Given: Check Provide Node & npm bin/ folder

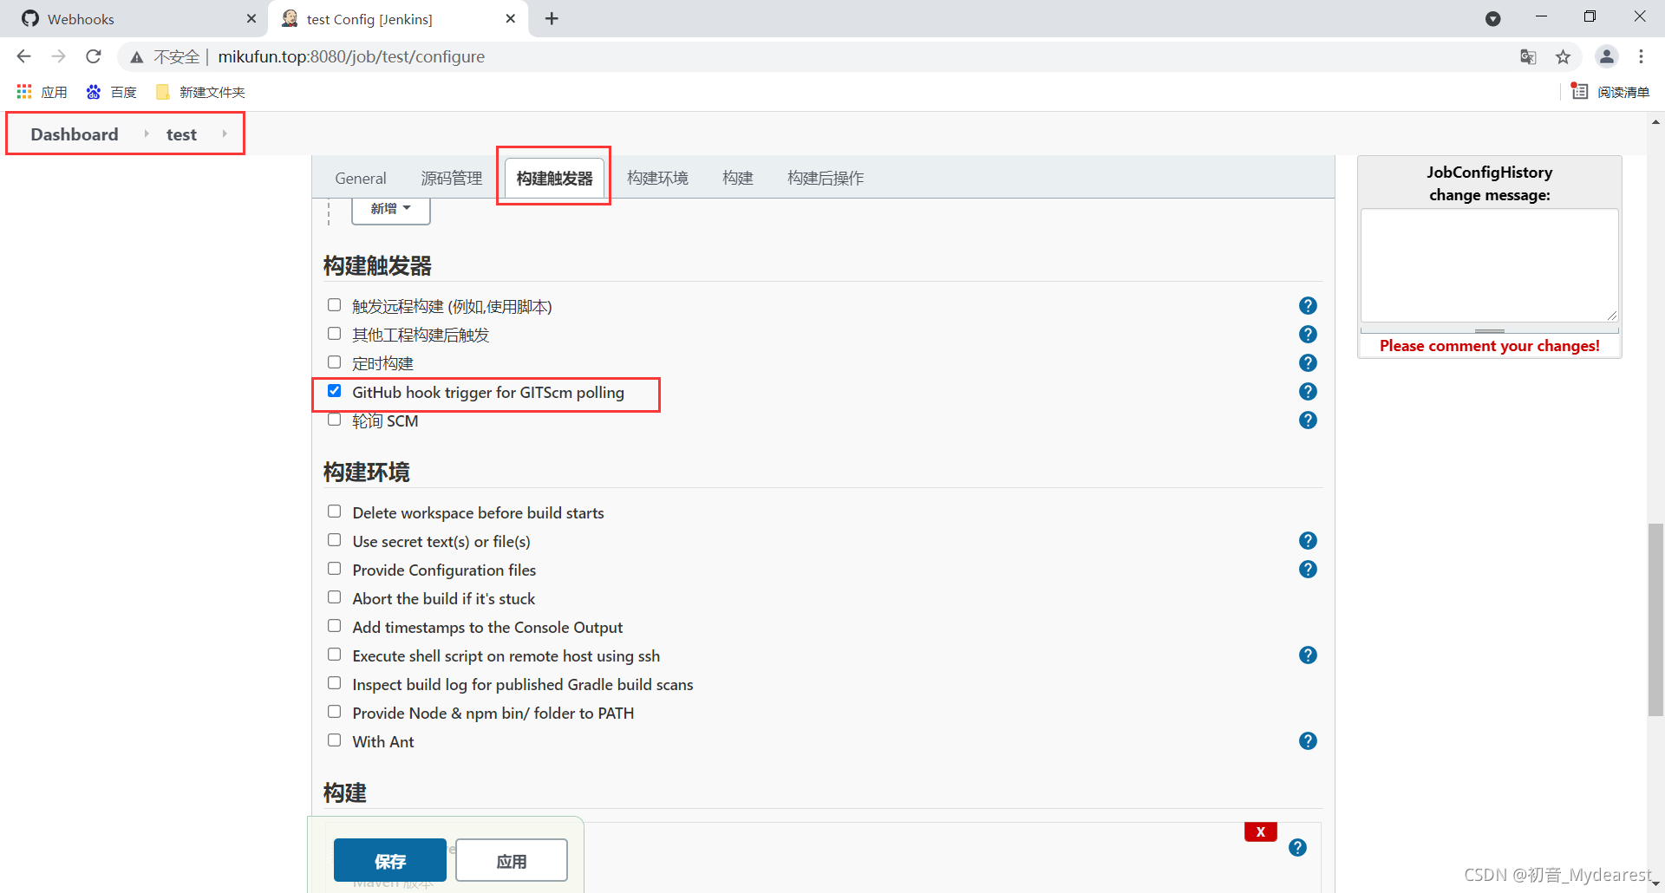Looking at the screenshot, I should pos(334,712).
